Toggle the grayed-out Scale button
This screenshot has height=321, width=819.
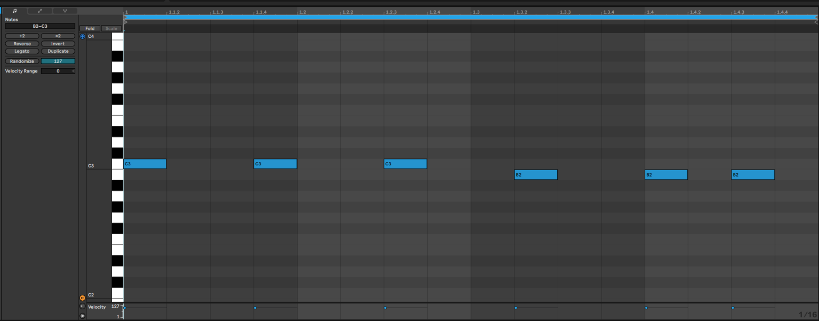(x=110, y=28)
